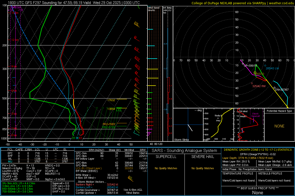295x196 pixels.
Task: Click the sounding title with GFS F297
Action: click(x=74, y=3)
